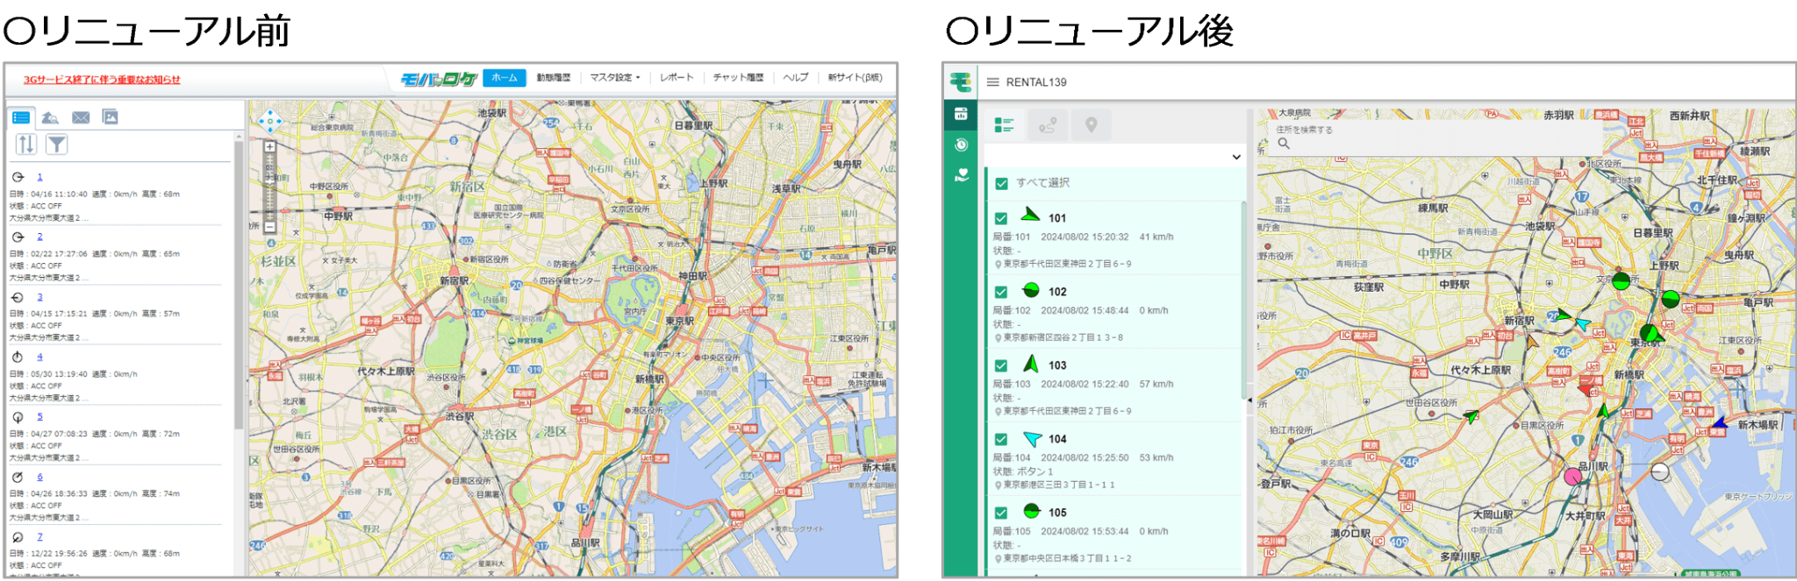Collapse the side panel with the small arrow
1797x581 pixels.
pyautogui.click(x=1249, y=400)
